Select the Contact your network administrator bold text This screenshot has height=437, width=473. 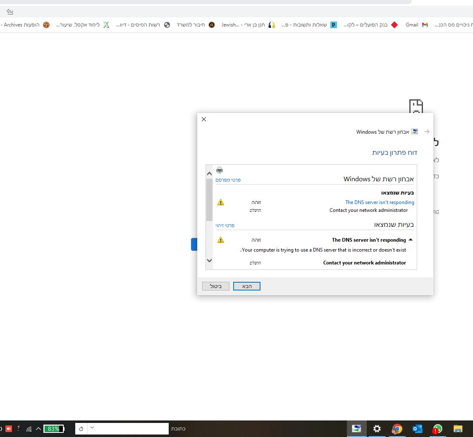[364, 263]
